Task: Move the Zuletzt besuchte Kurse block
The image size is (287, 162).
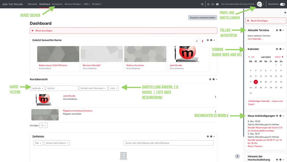Action: coord(208,40)
